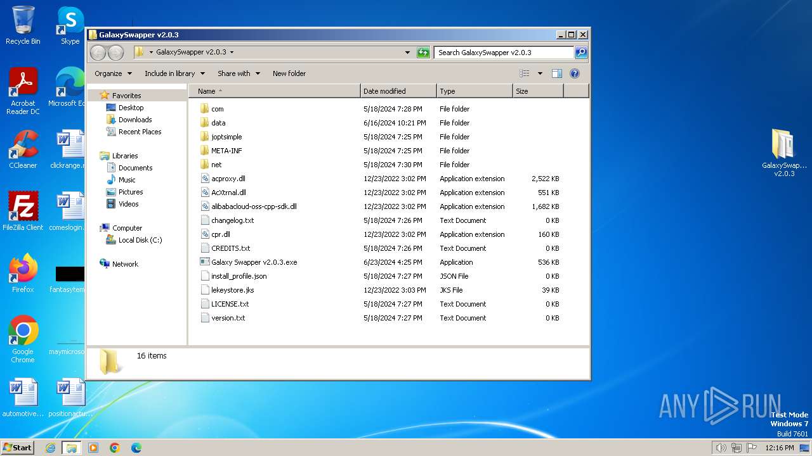Expand the views options arrow
812x456 pixels.
tap(540, 73)
